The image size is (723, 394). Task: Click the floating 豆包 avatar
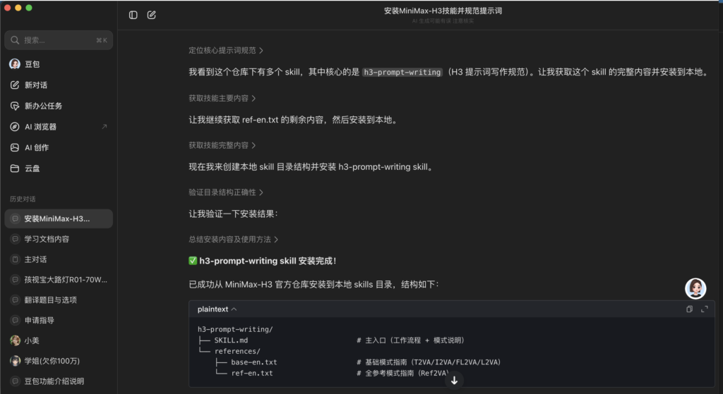pos(695,288)
